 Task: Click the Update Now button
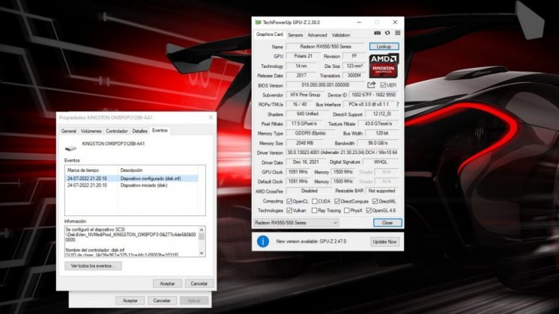pos(384,241)
